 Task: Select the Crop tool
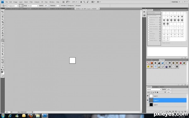[x=3, y=22]
